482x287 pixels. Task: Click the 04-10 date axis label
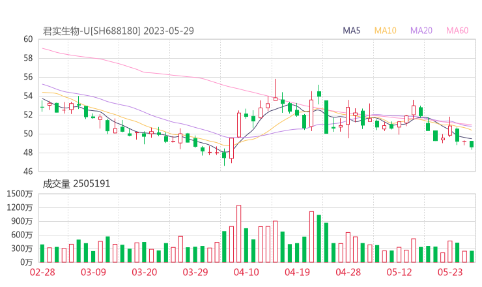coord(246,272)
